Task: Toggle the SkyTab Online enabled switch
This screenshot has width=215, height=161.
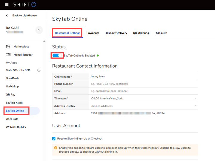Action: pos(57,55)
